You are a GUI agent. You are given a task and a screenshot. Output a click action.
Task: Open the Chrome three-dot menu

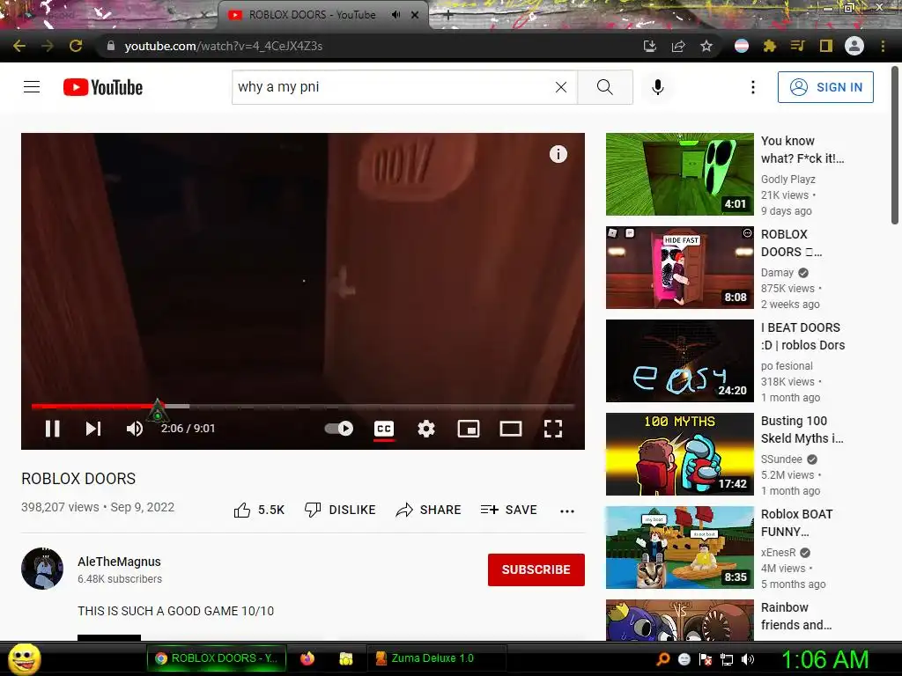[883, 46]
